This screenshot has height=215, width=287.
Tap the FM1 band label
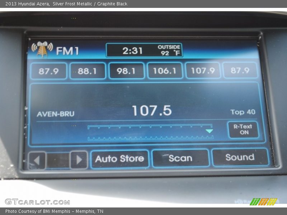68,51
